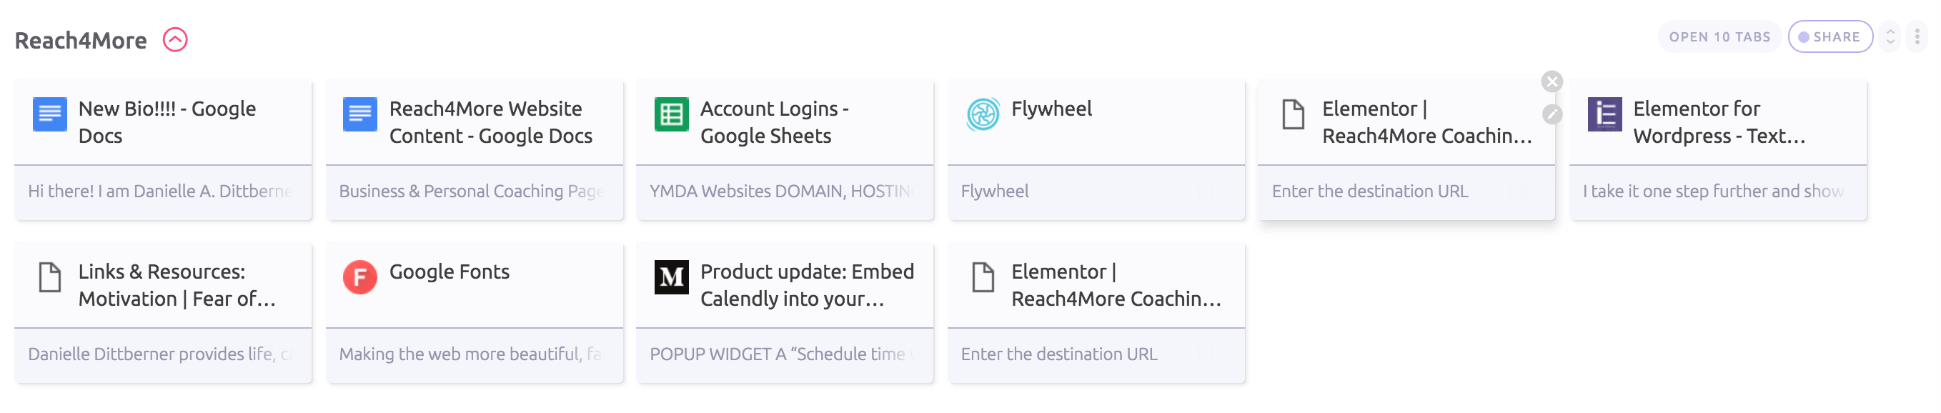Edit the Elementor card with pencil icon
The height and width of the screenshot is (413, 1941).
(x=1552, y=114)
